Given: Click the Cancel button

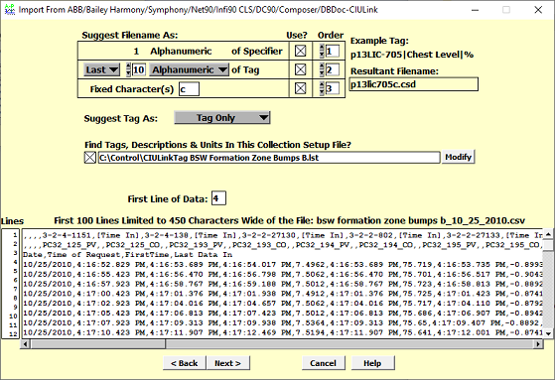Looking at the screenshot, I should [323, 363].
